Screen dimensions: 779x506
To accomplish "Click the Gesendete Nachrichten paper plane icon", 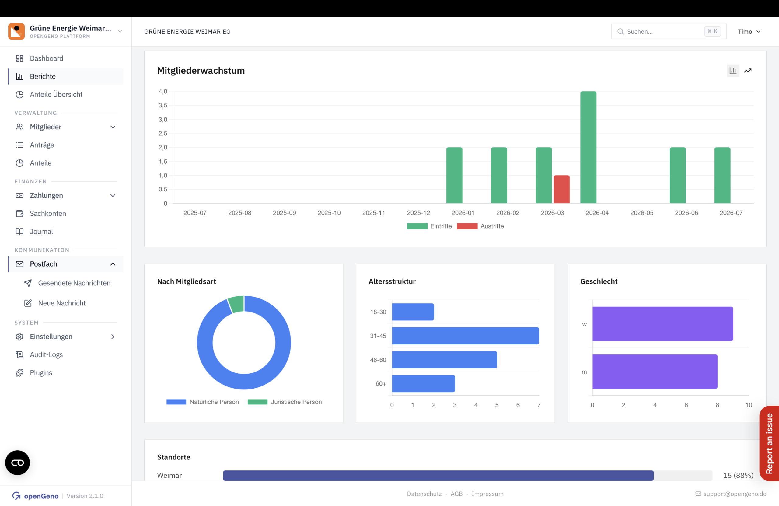I will pos(28,283).
